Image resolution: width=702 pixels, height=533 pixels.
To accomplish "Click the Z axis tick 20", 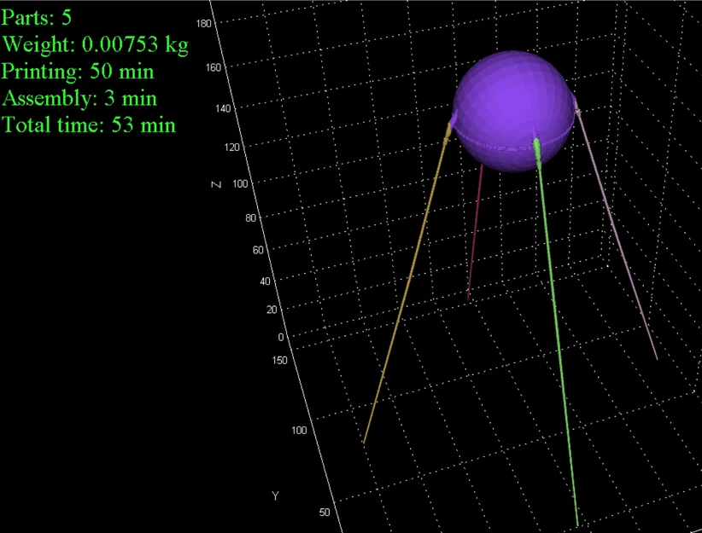I will click(272, 310).
